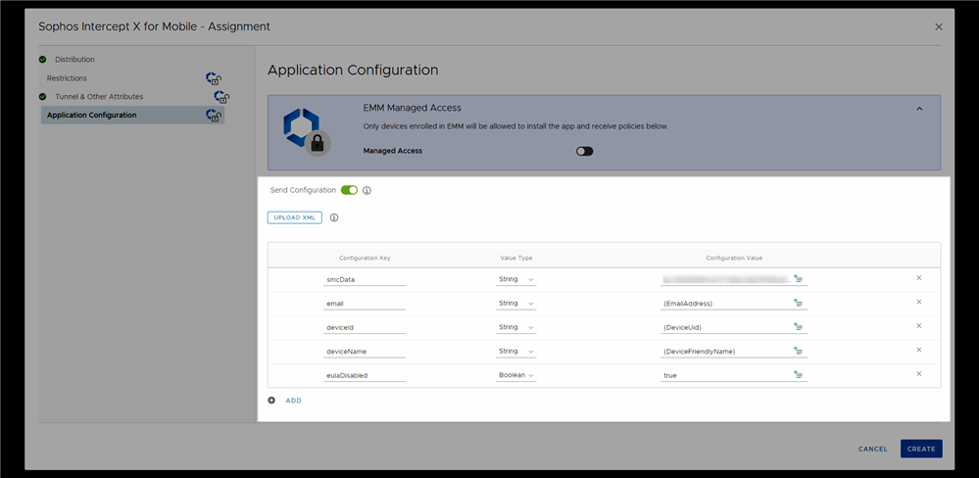Click the Managed Access label

(393, 151)
